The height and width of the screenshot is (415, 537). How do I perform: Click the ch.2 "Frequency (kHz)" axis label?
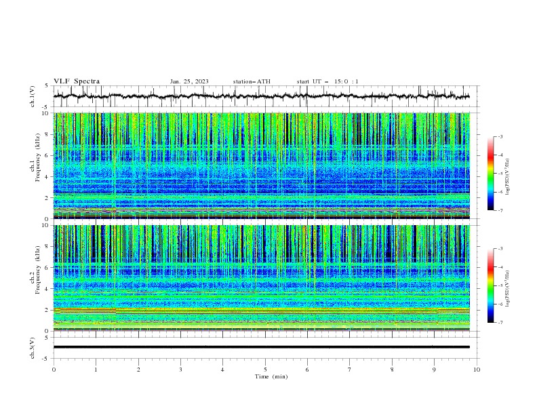38,270
